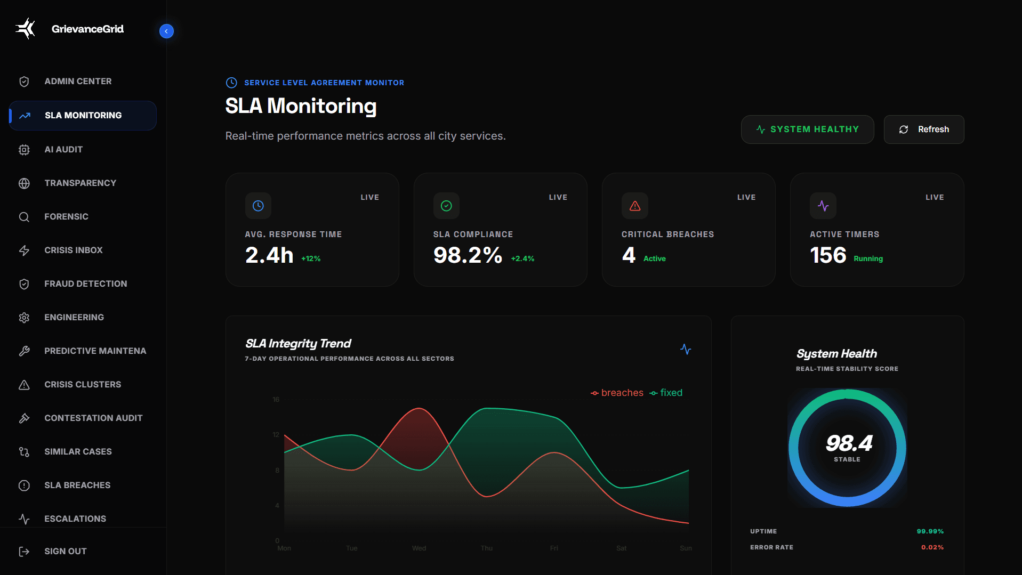1022x575 pixels.
Task: Click the SLA Monitoring trend icon
Action: pos(25,116)
